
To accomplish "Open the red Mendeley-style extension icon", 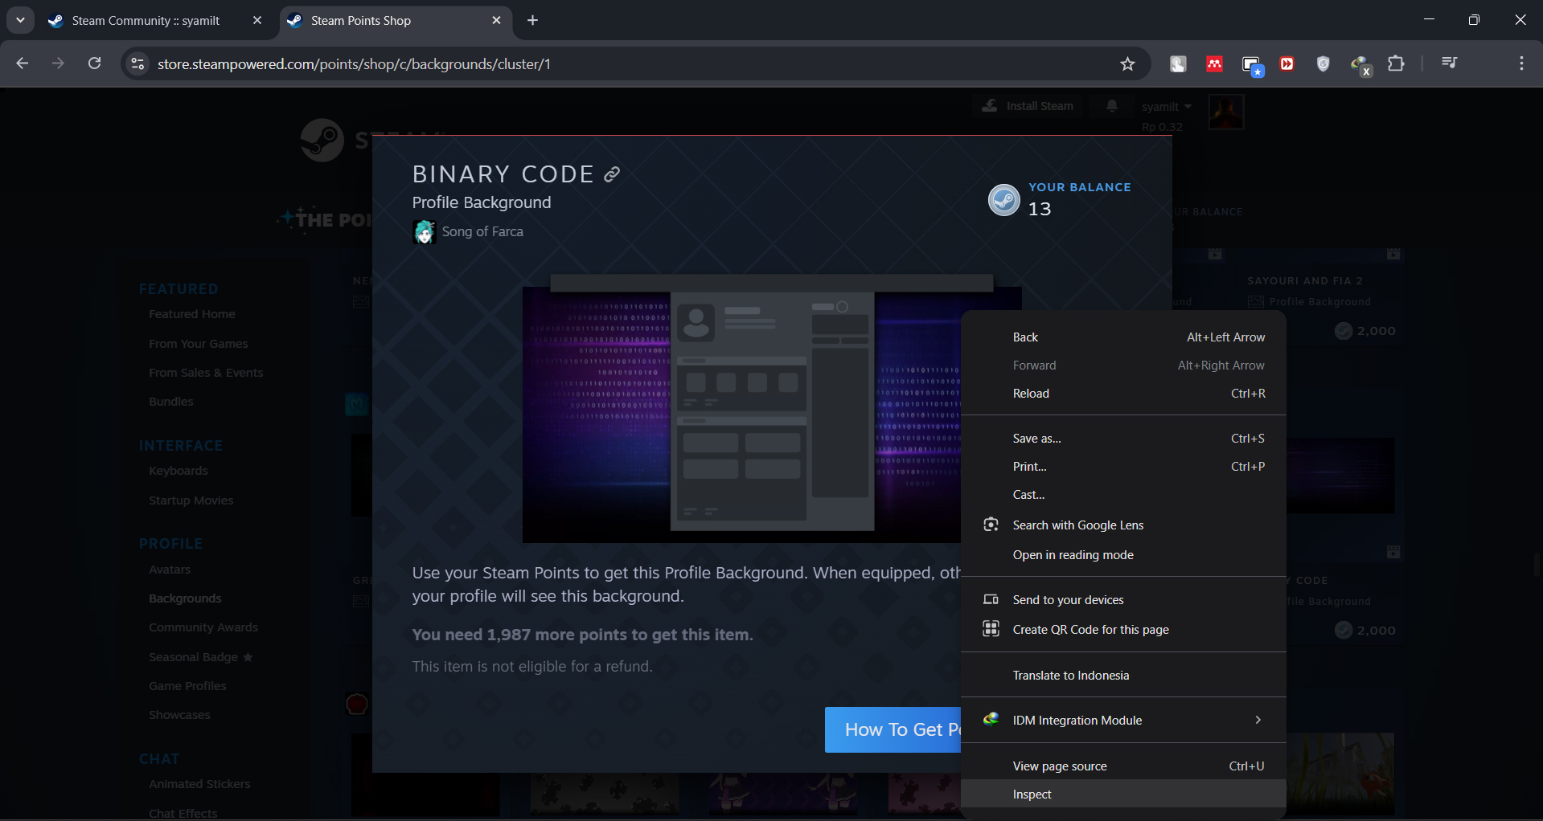I will pyautogui.click(x=1214, y=64).
